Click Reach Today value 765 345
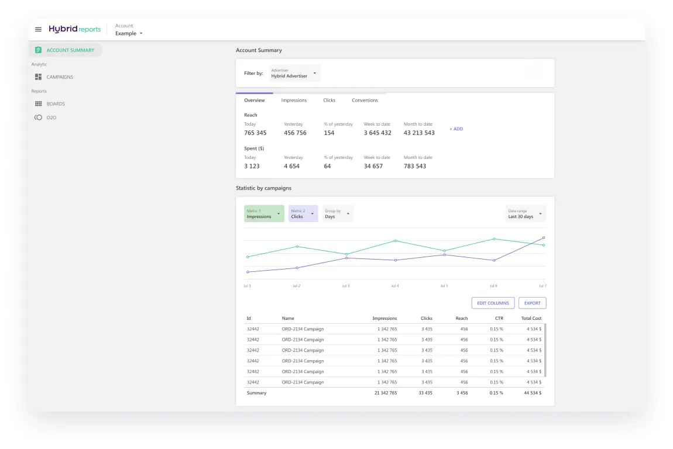The image size is (673, 449). click(255, 133)
